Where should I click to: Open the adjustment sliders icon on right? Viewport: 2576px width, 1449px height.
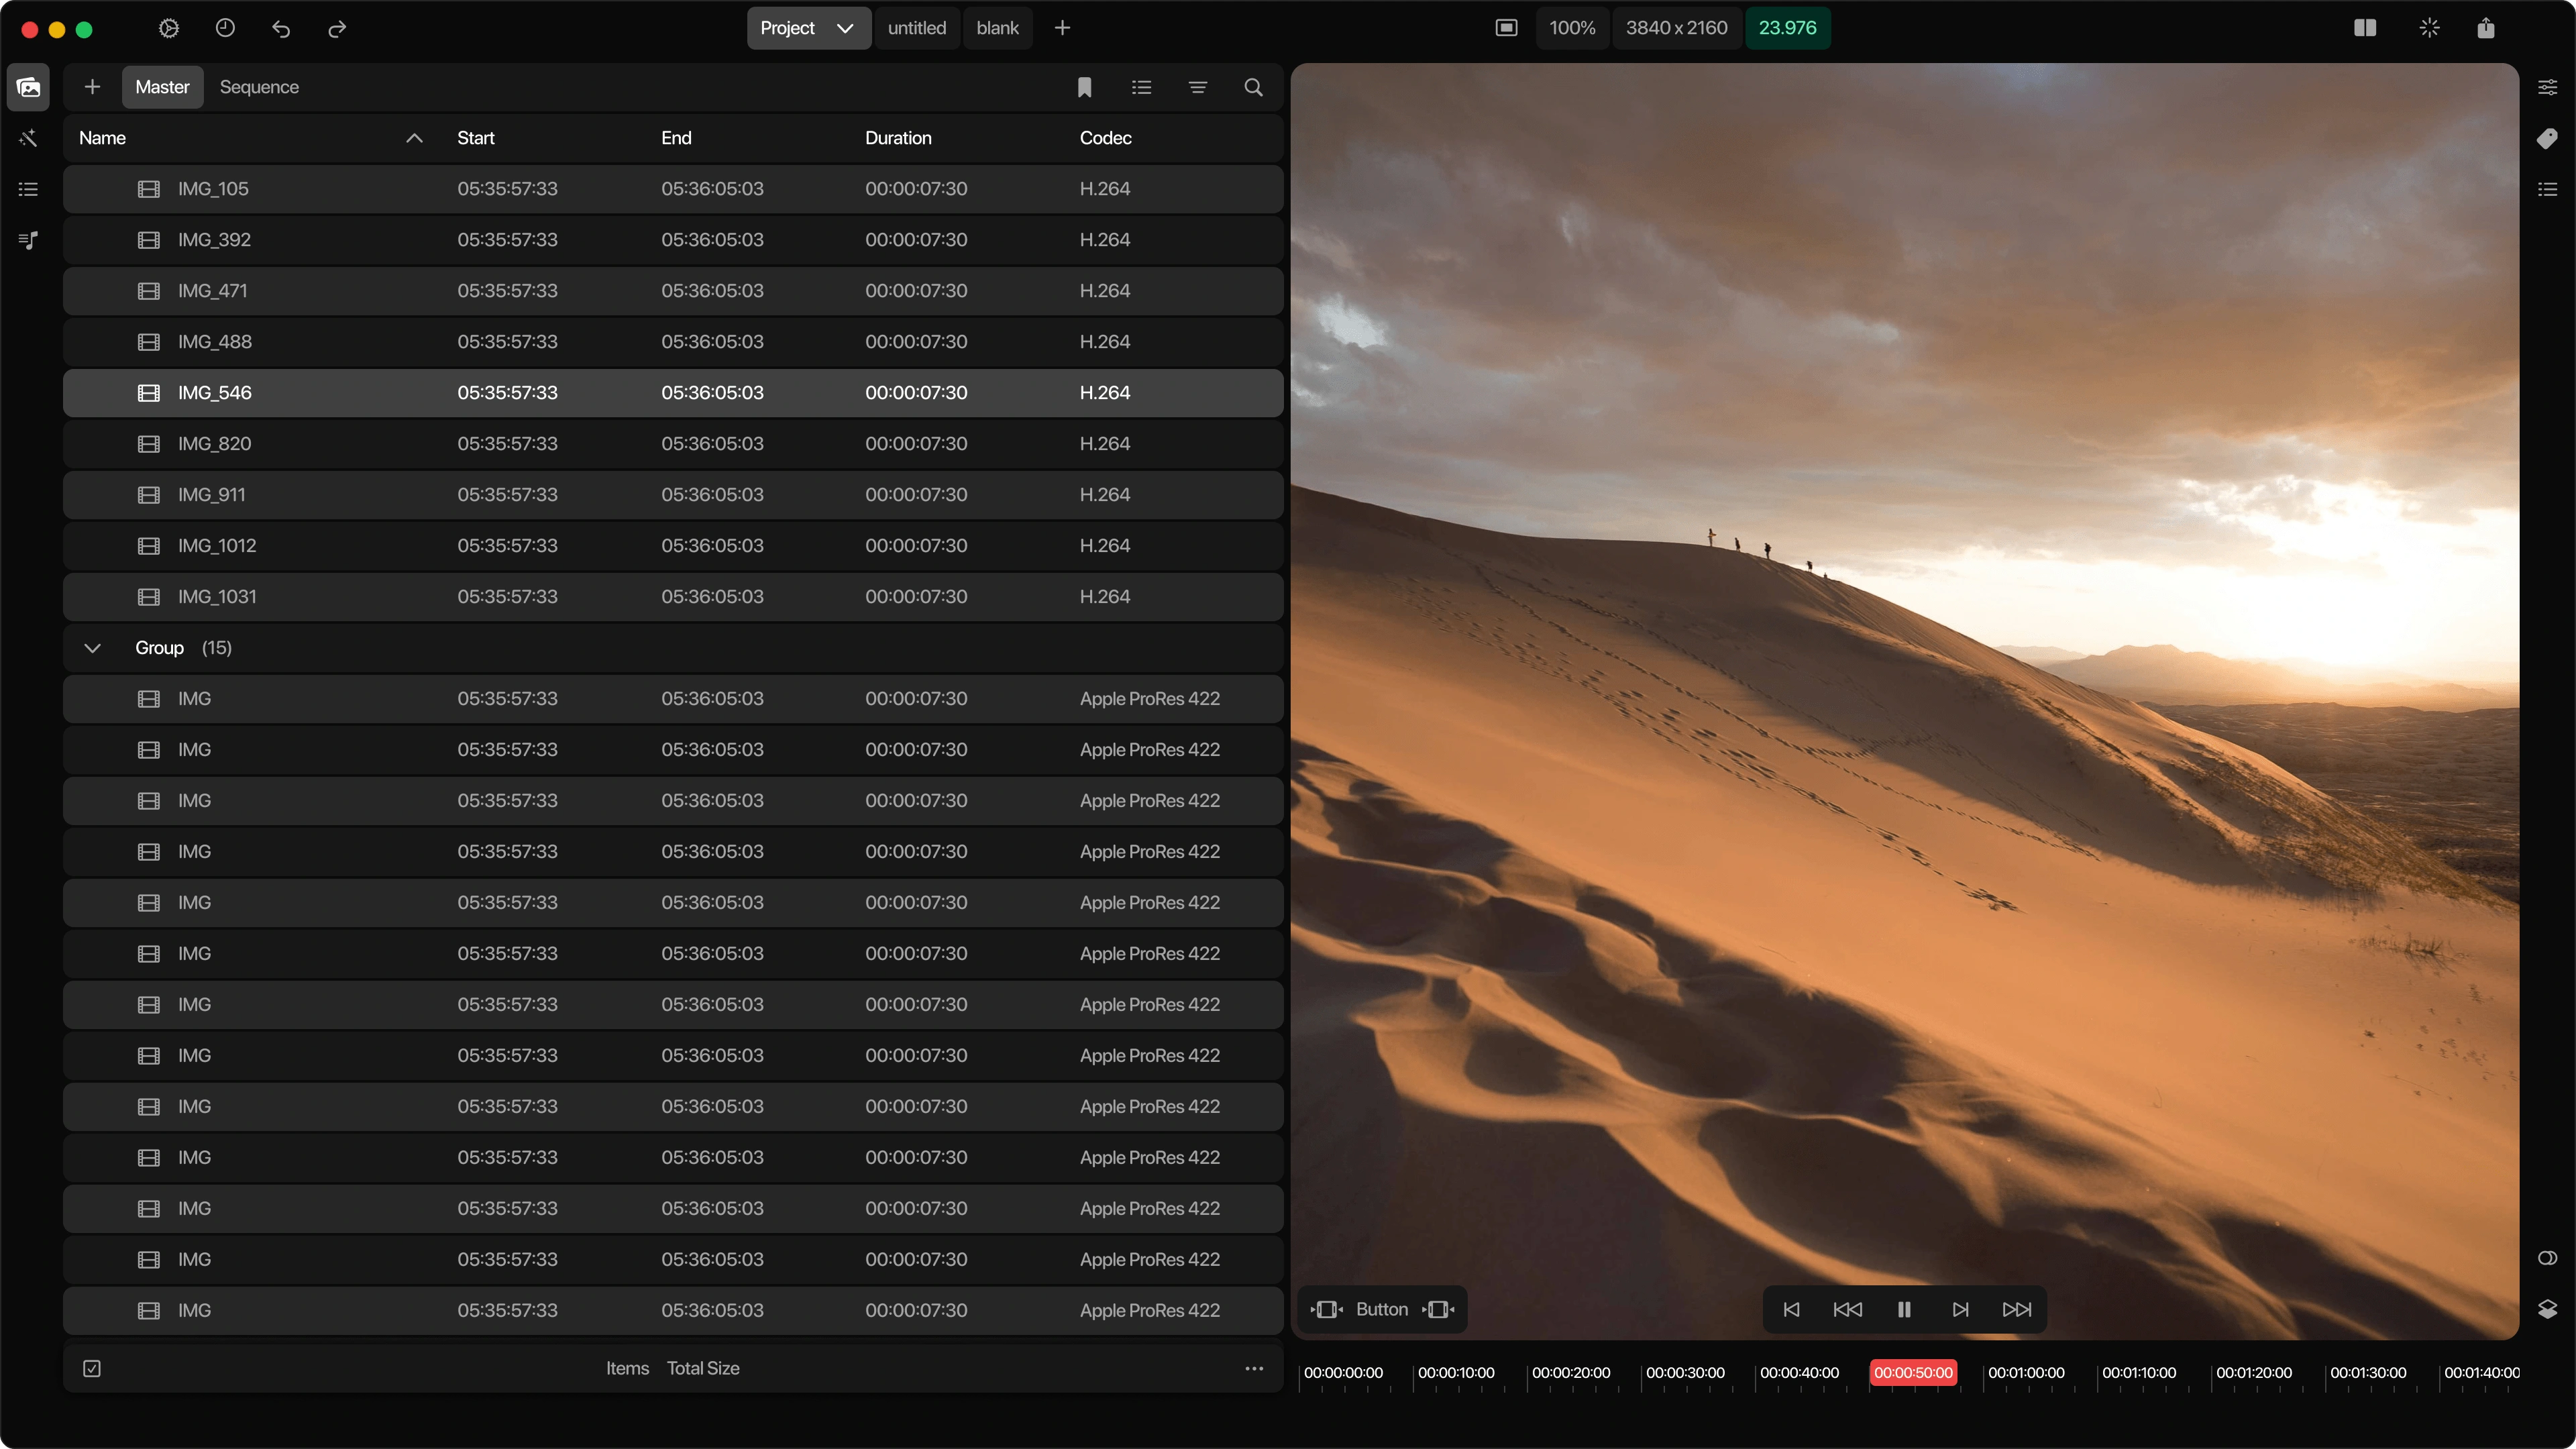coord(2547,87)
